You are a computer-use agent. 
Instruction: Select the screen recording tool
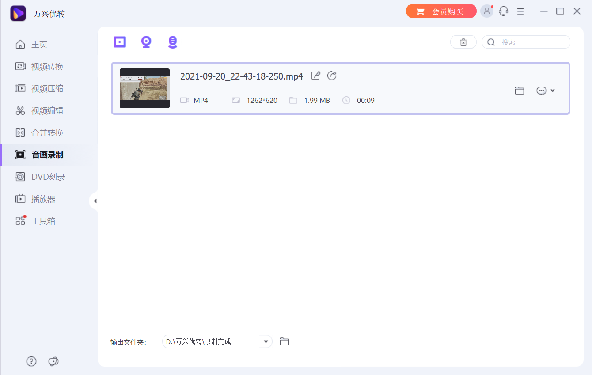(x=119, y=42)
